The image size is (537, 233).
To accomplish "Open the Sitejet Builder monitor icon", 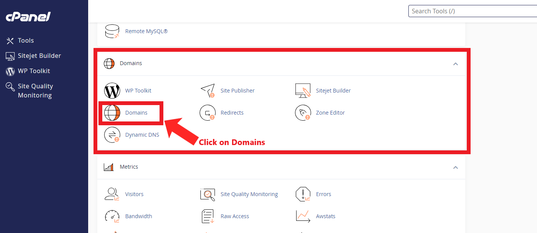I will [303, 91].
